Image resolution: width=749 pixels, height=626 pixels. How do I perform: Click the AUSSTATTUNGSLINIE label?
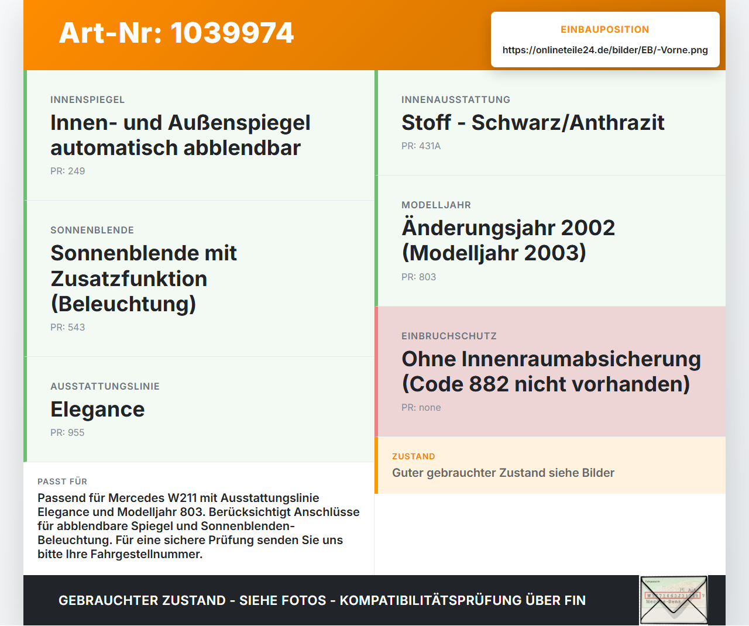[105, 386]
